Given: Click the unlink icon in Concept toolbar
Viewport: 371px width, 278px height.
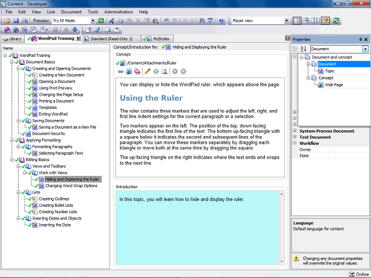Looking at the screenshot, I should point(156,71).
